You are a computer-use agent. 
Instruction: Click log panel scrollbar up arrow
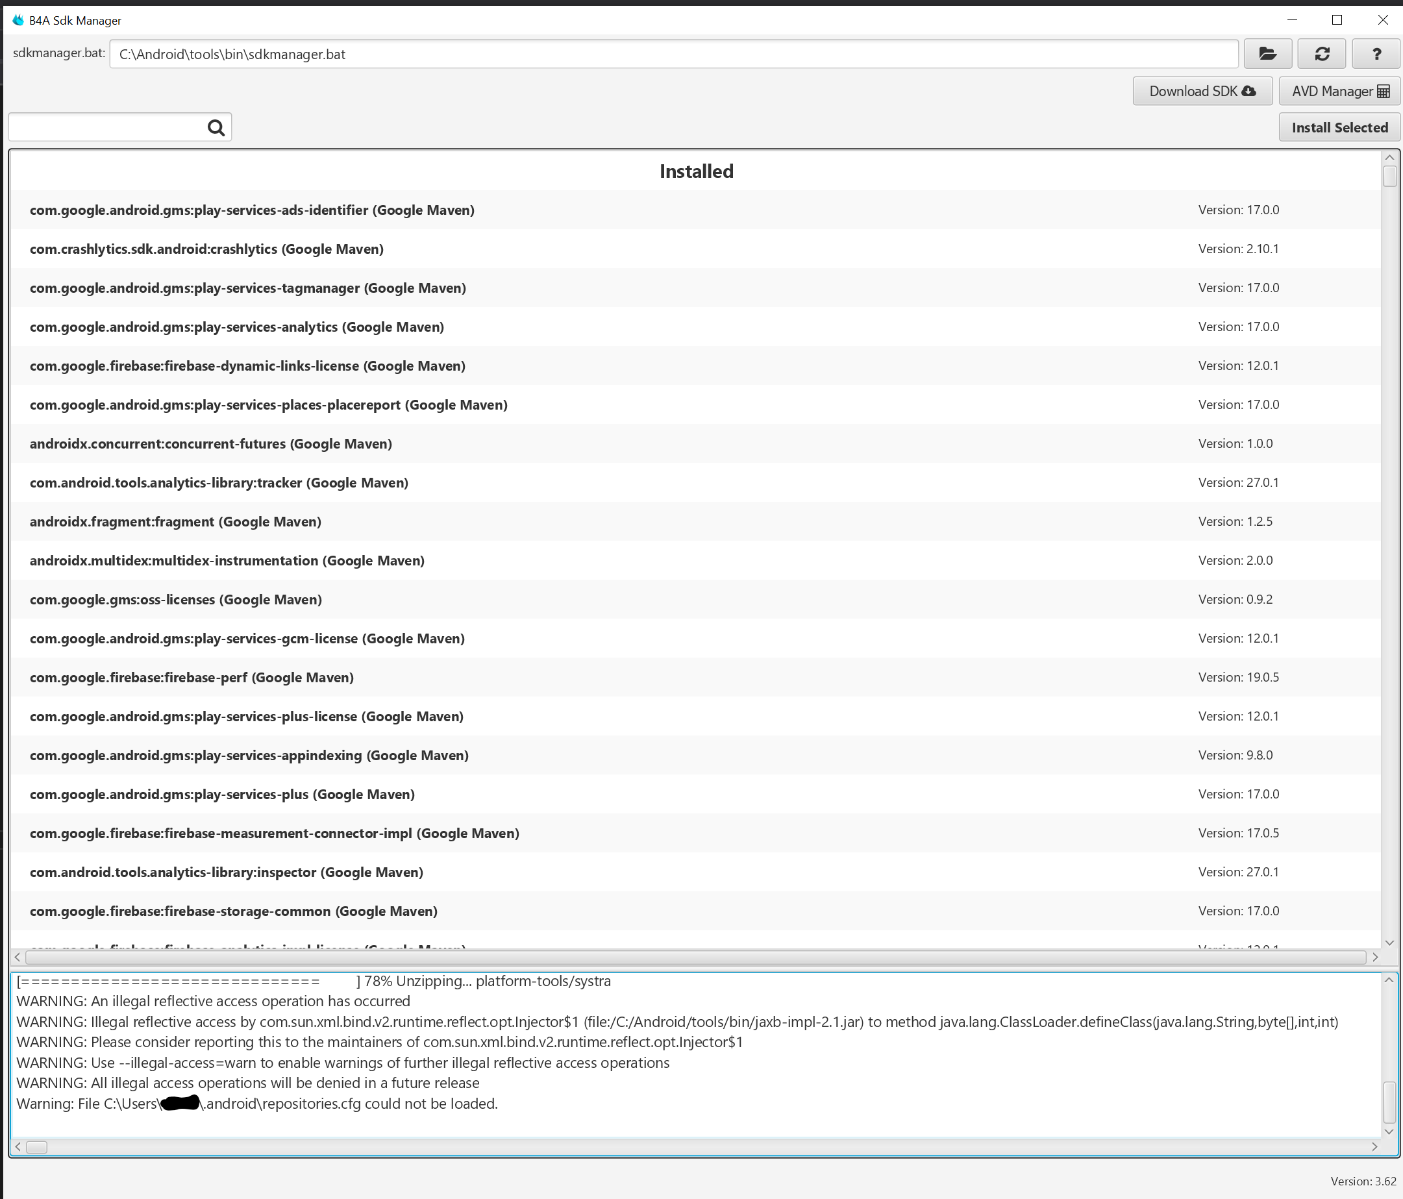pos(1389,980)
